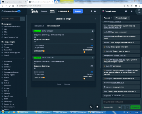This screenshot has width=142, height=114.
Task: Close the Ставки на спорт panel
Action: click(x=95, y=19)
